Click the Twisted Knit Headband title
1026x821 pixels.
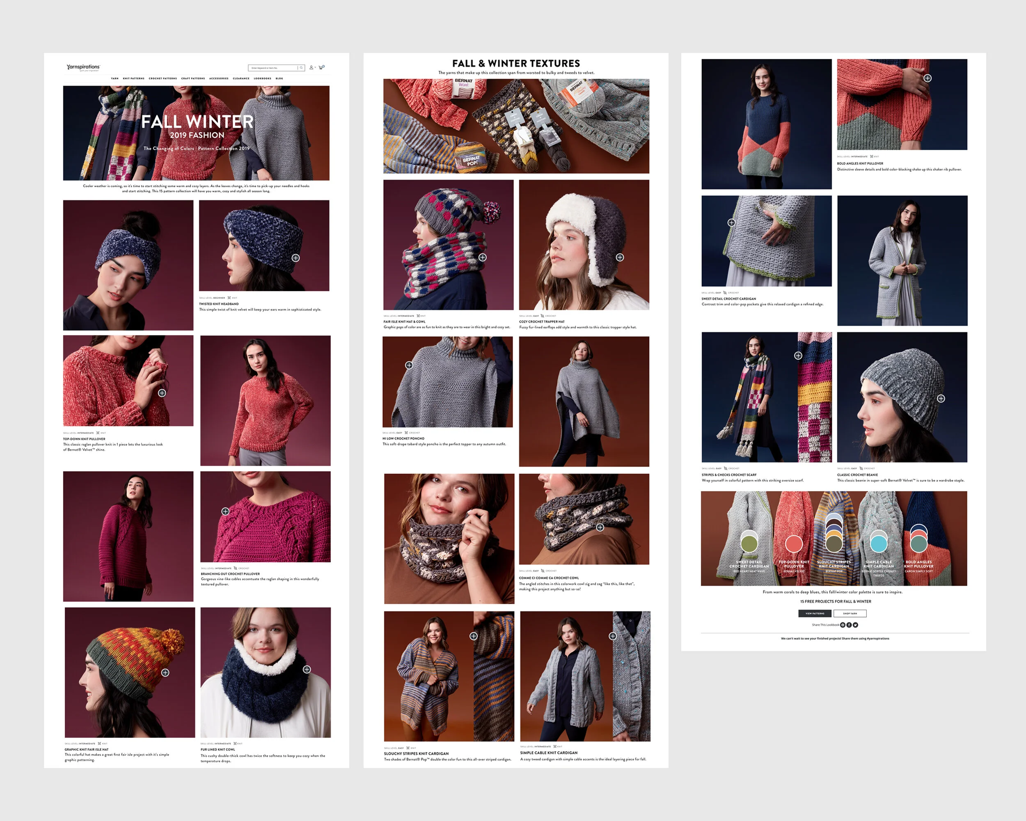pos(219,304)
